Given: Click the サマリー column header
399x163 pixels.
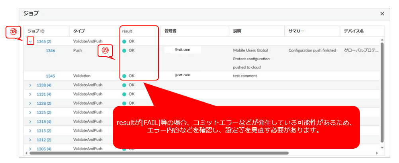Looking at the screenshot, I should click(x=297, y=31).
